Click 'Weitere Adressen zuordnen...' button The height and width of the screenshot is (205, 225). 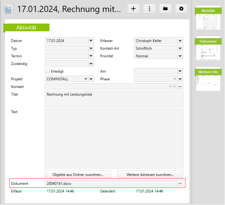(x=150, y=175)
